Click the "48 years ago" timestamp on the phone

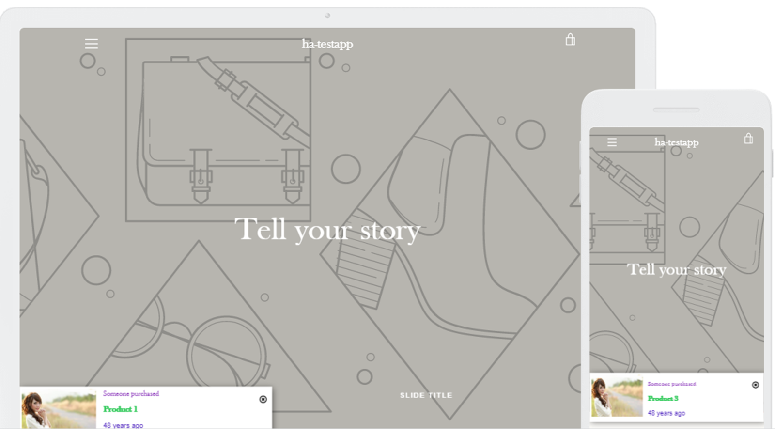[666, 413]
